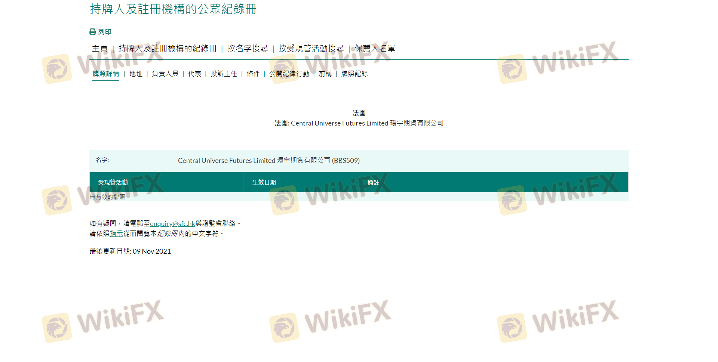Click the 生效日期 column header
718x362 pixels.
click(264, 183)
